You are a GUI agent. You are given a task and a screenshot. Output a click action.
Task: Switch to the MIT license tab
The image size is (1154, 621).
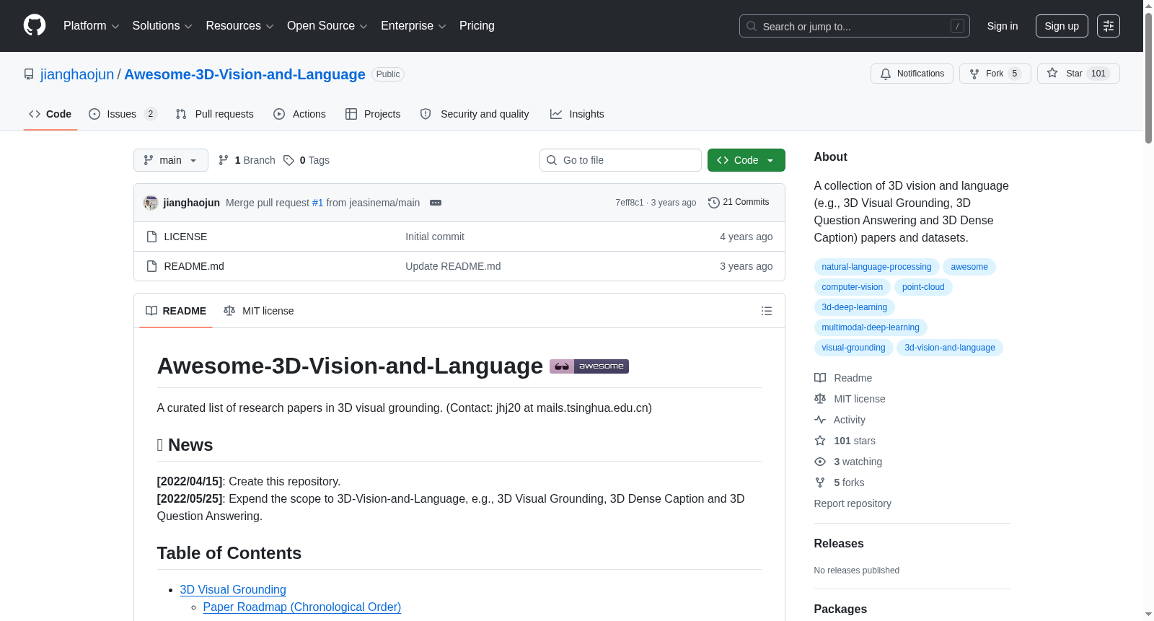click(x=259, y=311)
